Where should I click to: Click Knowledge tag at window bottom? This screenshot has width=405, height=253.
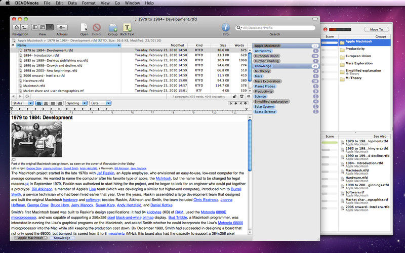(x=62, y=238)
